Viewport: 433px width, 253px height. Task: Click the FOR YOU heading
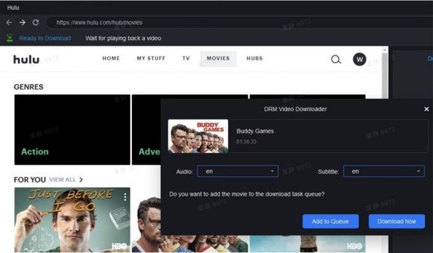[x=30, y=180]
